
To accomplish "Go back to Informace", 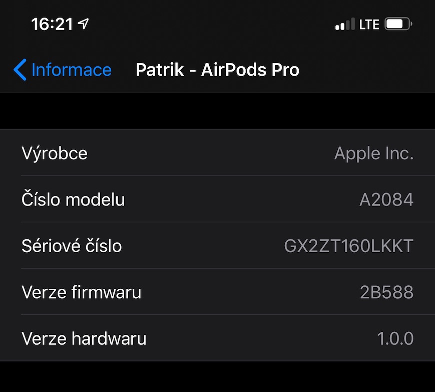I will click(71, 70).
